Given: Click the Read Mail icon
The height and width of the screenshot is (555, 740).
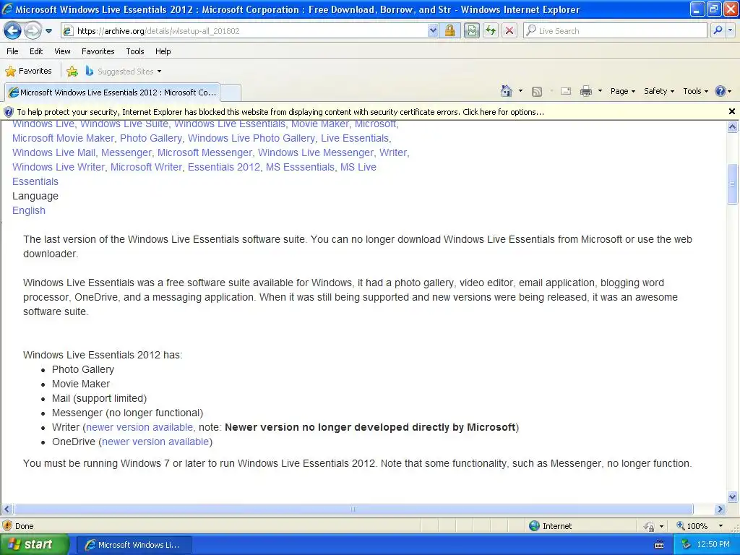Looking at the screenshot, I should coord(566,92).
